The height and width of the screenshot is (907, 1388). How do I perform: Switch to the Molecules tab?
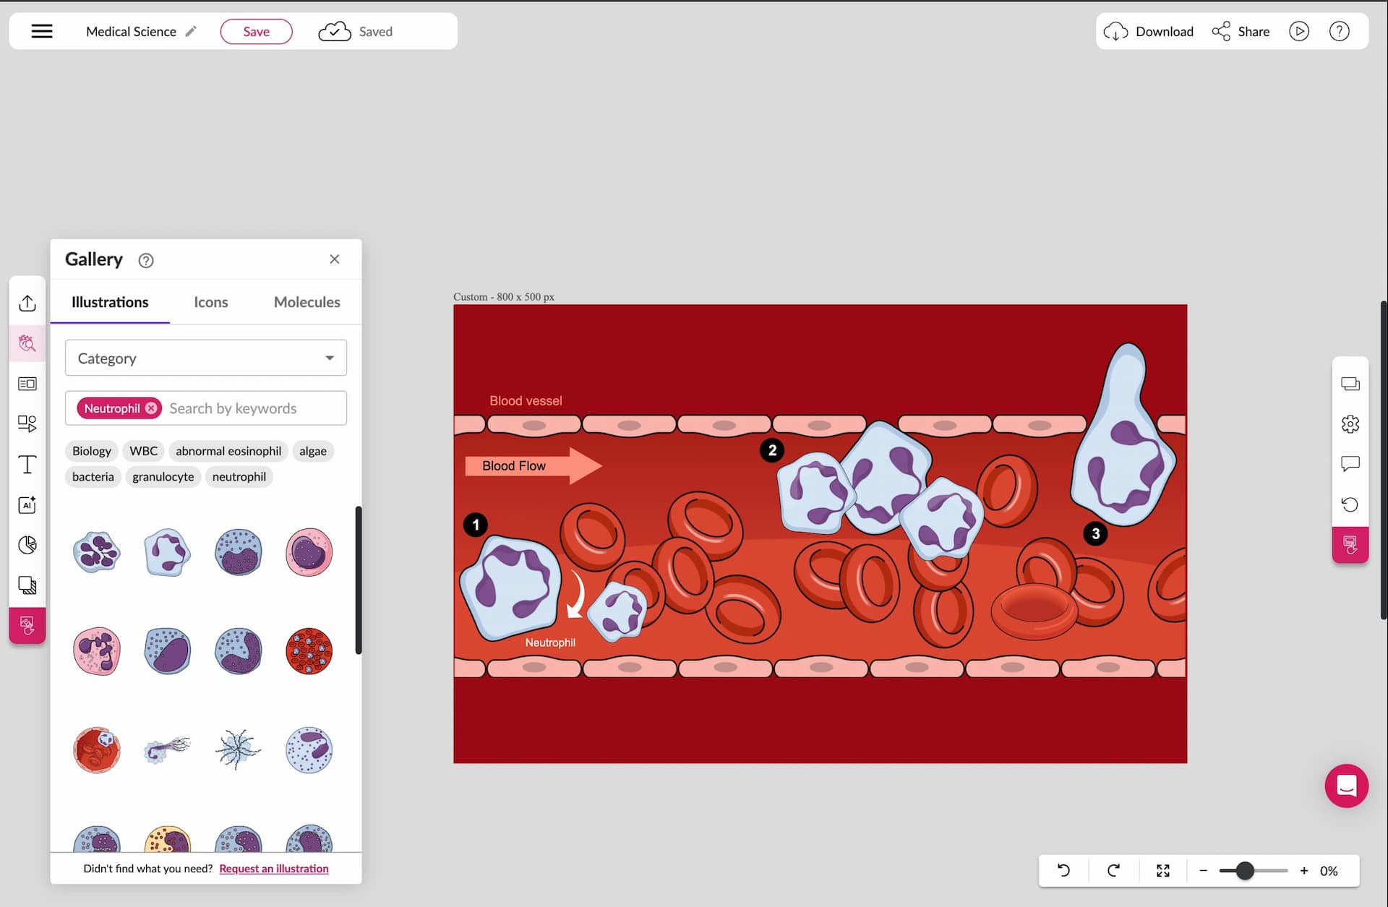307,302
